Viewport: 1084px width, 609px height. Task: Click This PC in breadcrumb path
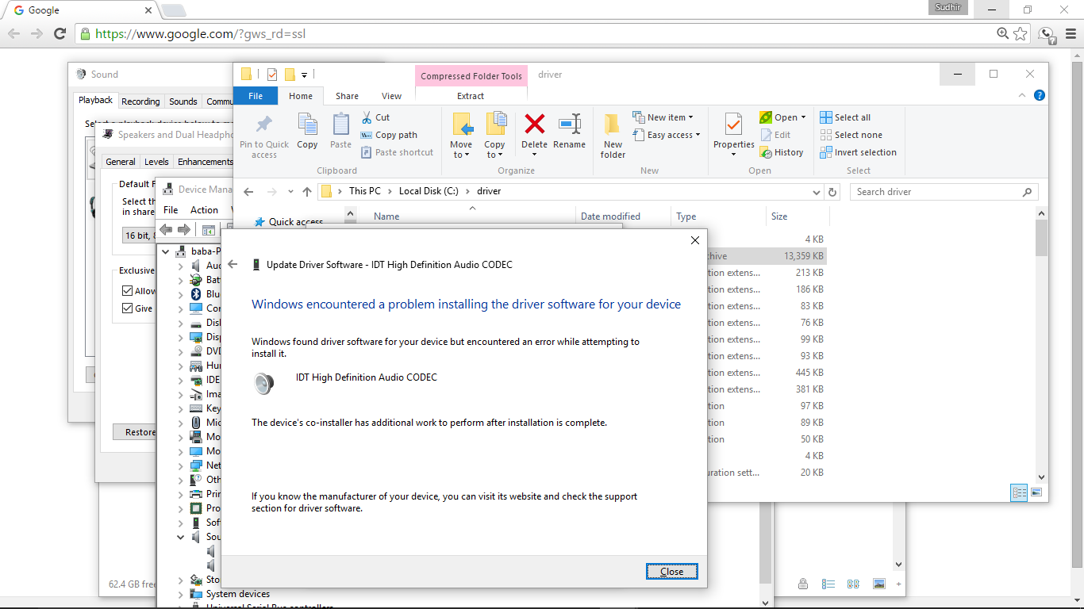(x=365, y=191)
